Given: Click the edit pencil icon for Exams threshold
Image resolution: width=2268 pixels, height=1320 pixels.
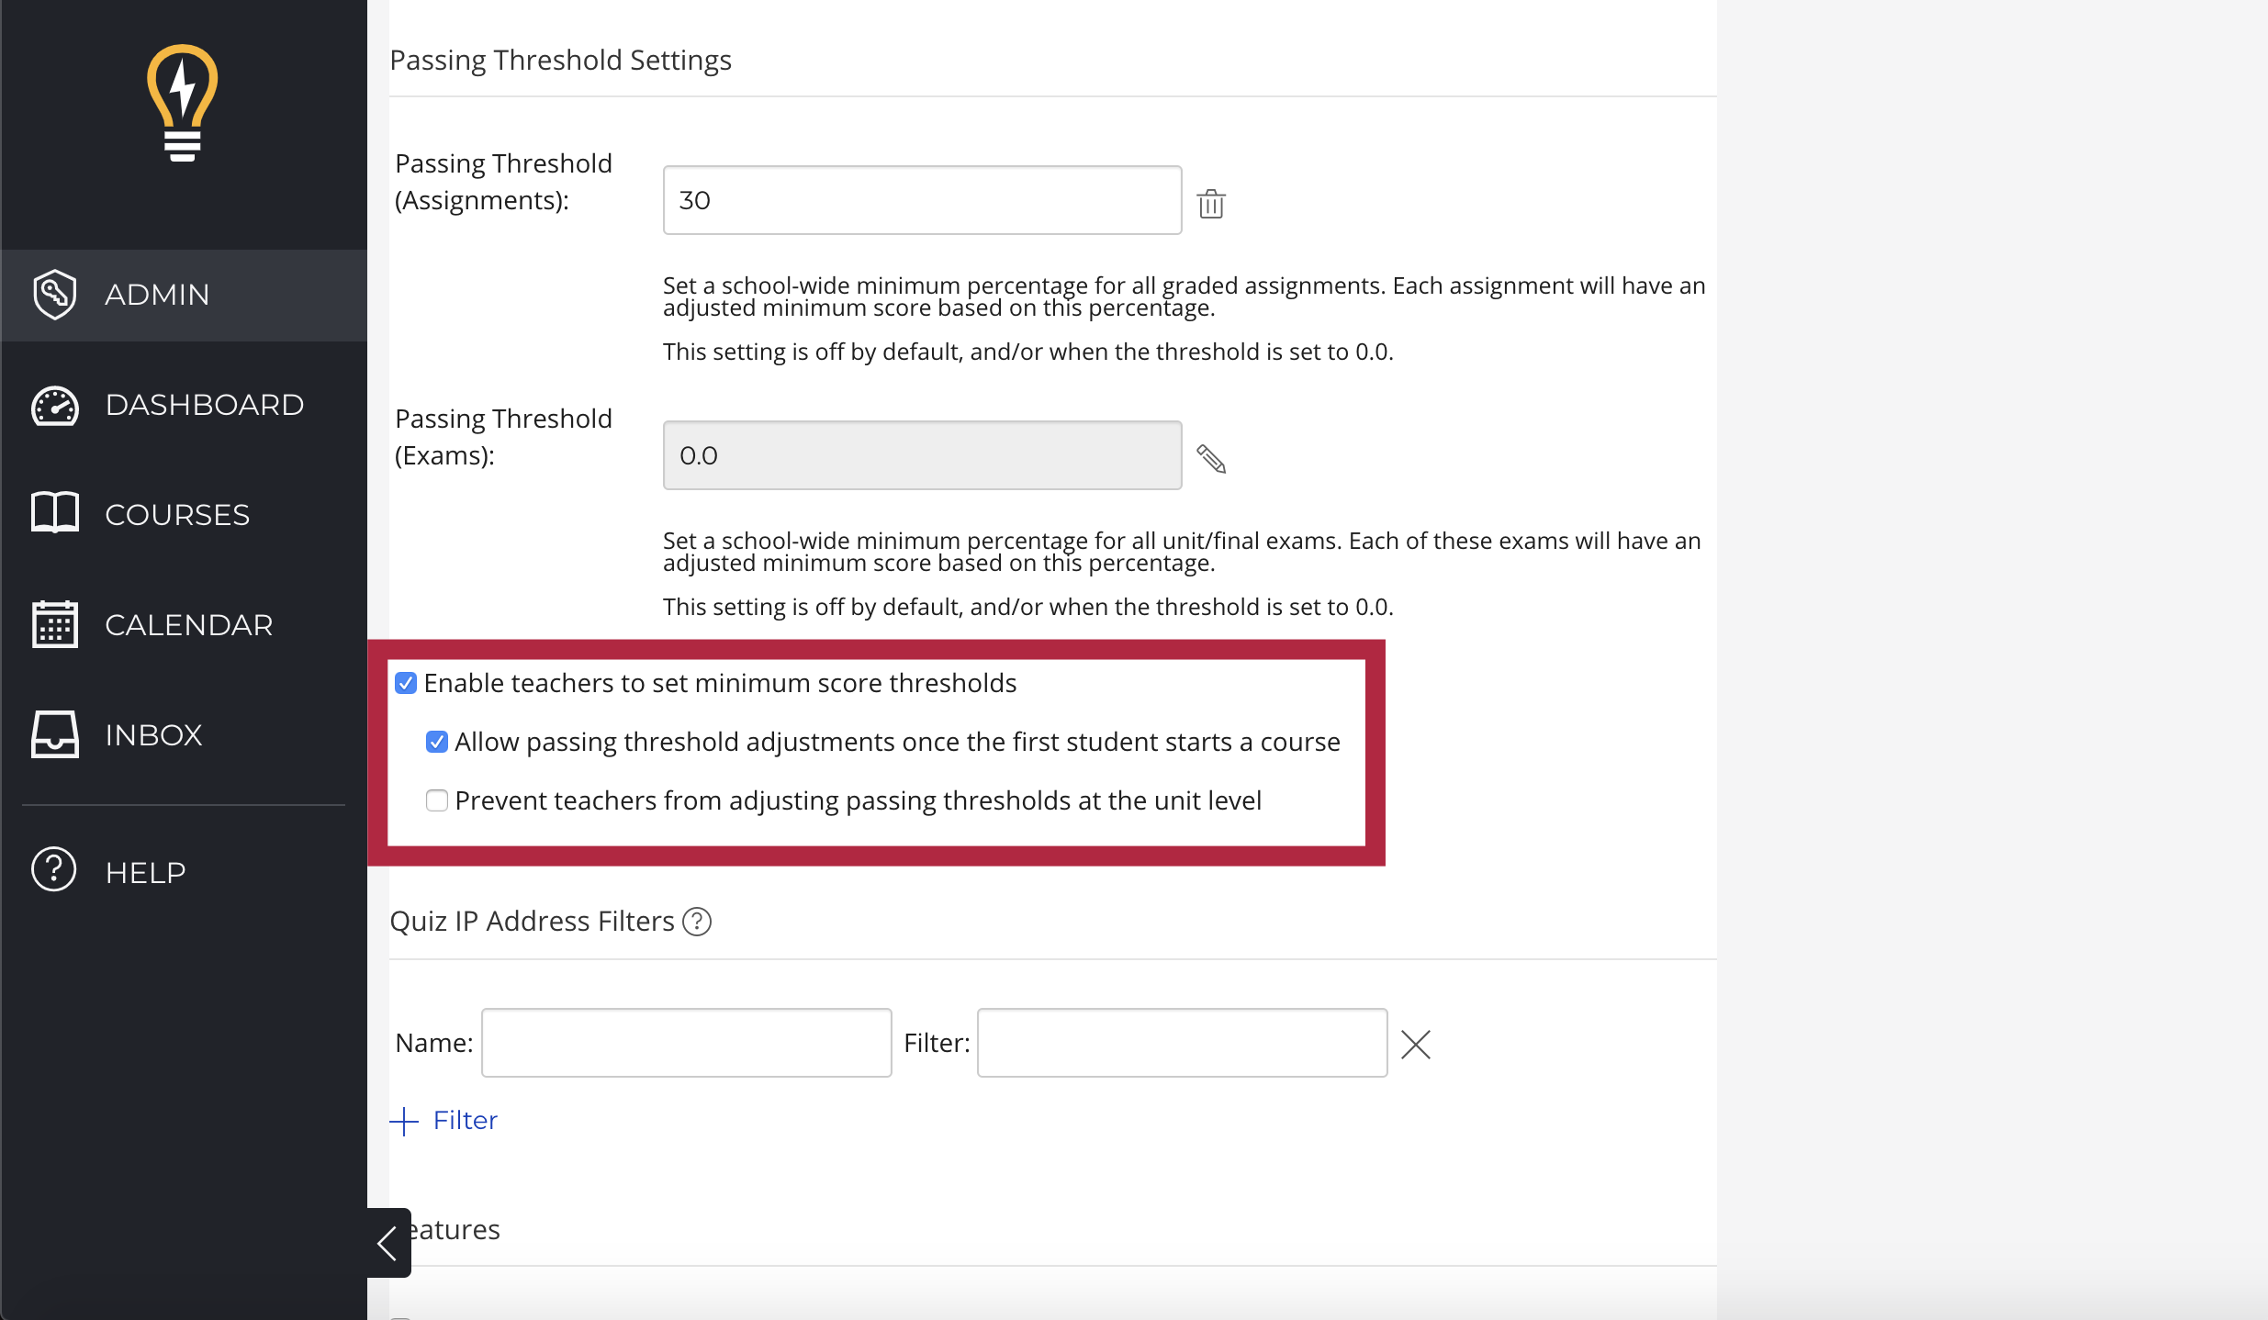Looking at the screenshot, I should (x=1212, y=459).
